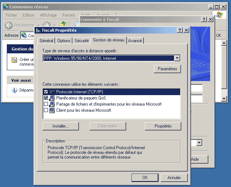Enable Client pour les réseaux Microsoft checkbox
Image resolution: width=231 pixels, height=187 pixels.
coord(46,110)
